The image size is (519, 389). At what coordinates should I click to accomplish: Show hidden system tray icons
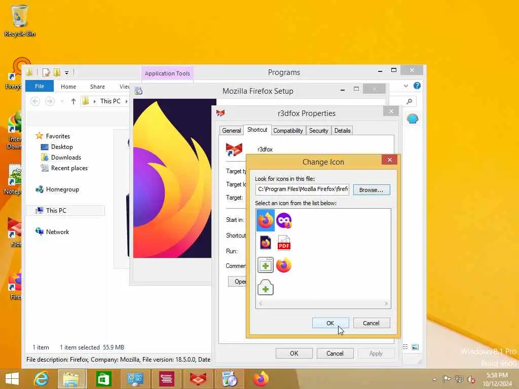click(x=434, y=379)
